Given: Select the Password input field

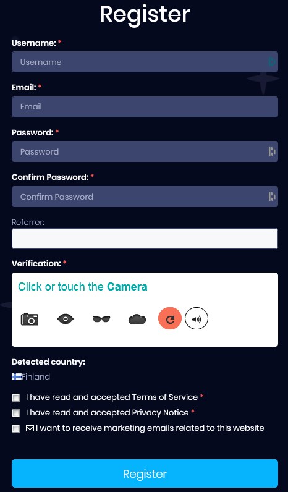Looking at the screenshot, I should (145, 151).
